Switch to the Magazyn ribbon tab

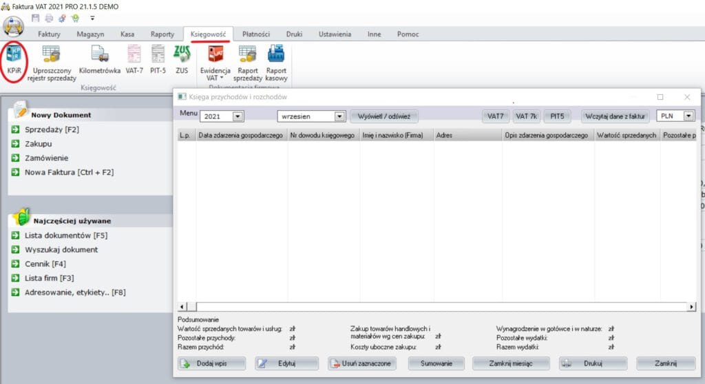point(90,34)
